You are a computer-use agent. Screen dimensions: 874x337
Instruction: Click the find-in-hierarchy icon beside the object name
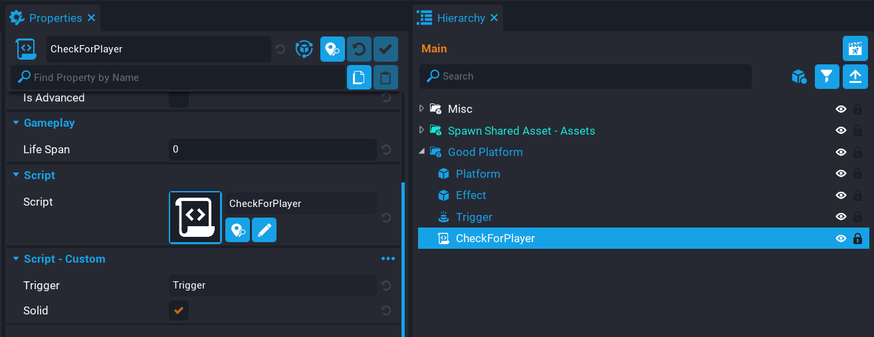coord(332,49)
